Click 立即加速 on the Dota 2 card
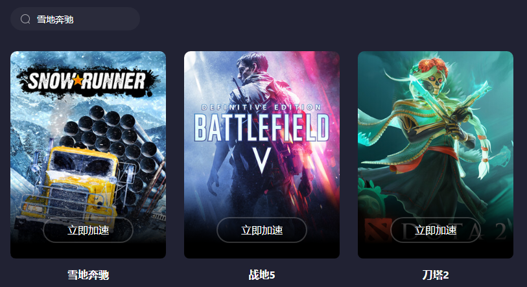Viewport: 527px width, 287px height. [436, 230]
